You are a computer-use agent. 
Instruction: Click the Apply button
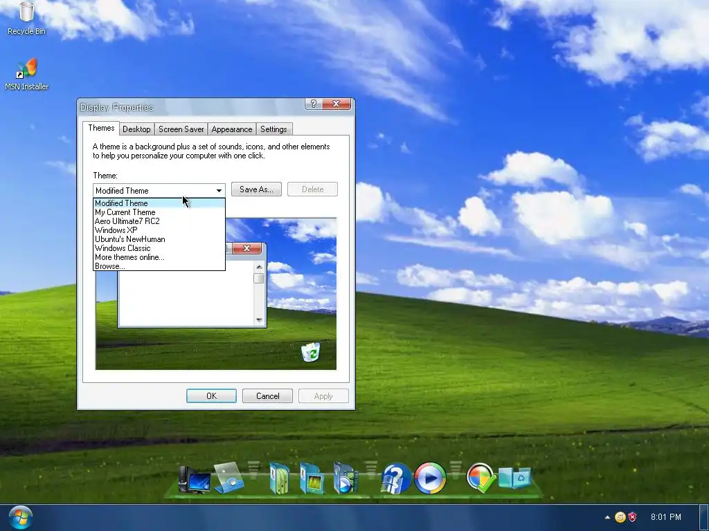pyautogui.click(x=323, y=396)
